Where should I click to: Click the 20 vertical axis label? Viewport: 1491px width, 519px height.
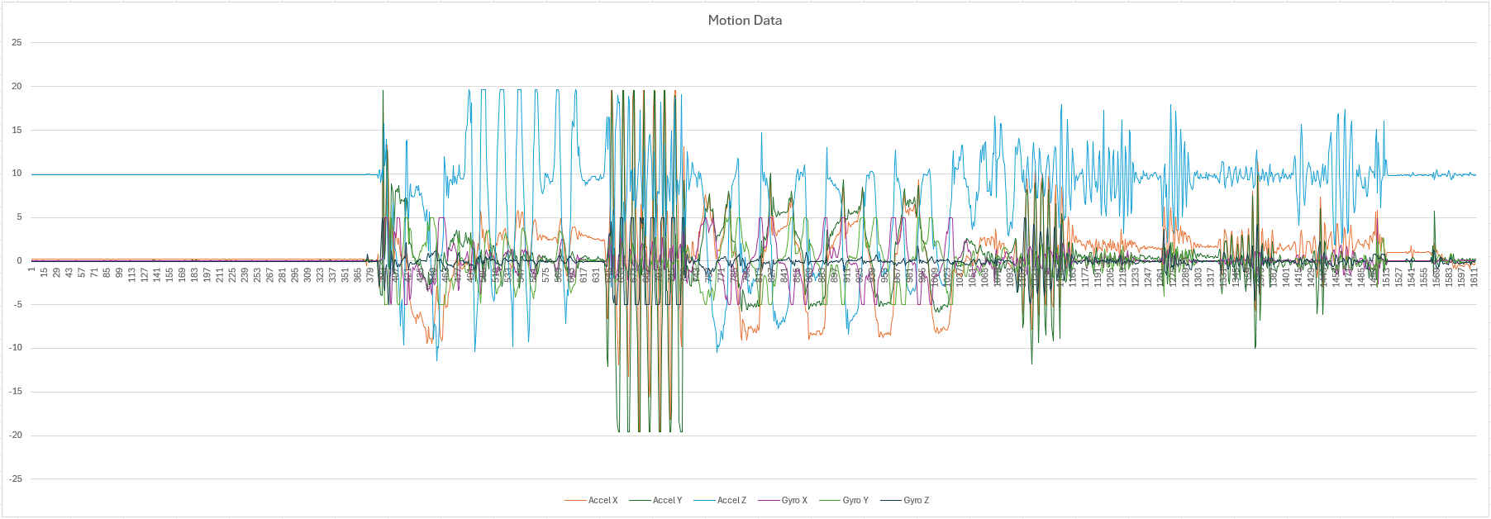[17, 86]
